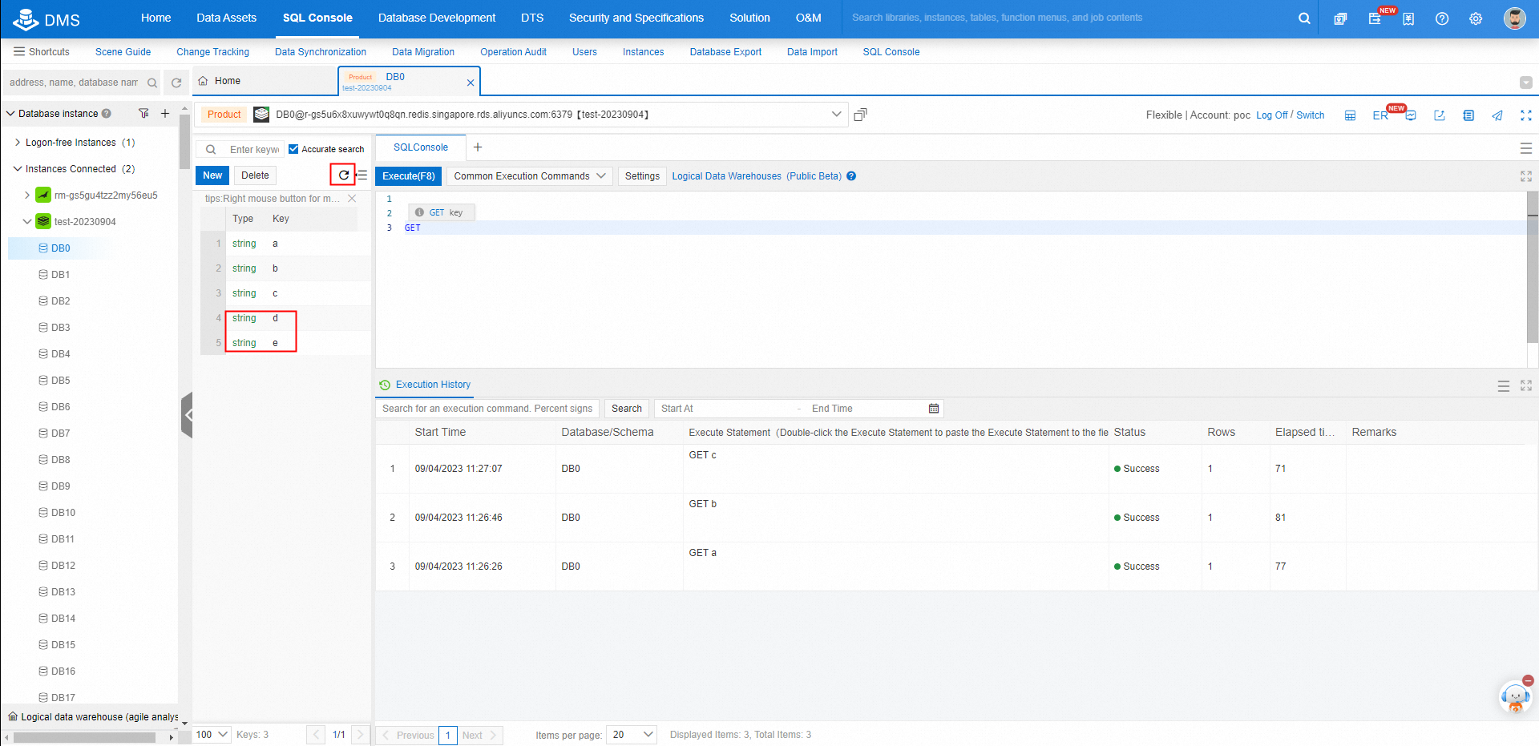
Task: Open the key list menu icon
Action: click(362, 175)
